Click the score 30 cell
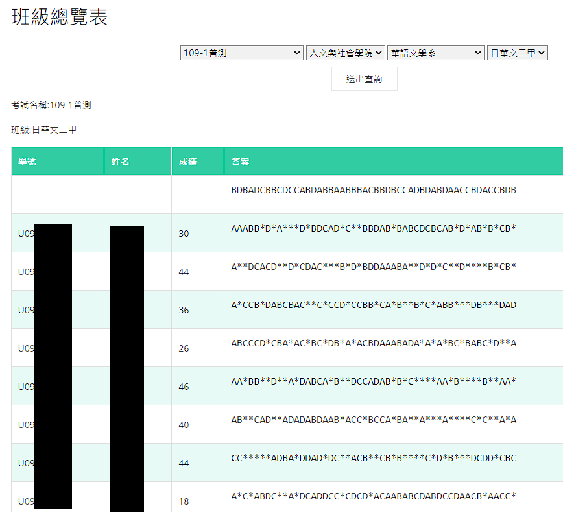This screenshot has width=563, height=515. (x=184, y=234)
